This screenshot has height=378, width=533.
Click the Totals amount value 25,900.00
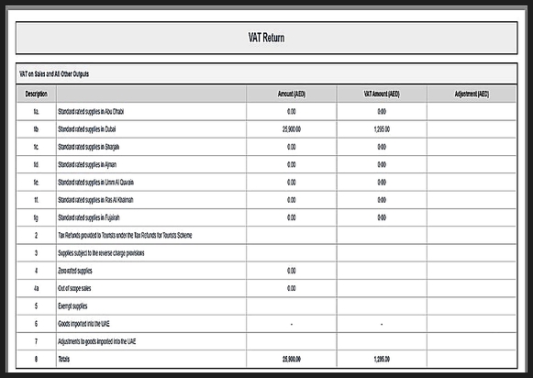click(292, 359)
